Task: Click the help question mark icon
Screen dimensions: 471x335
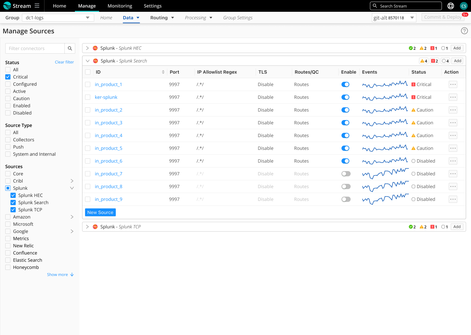Action: 464,31
